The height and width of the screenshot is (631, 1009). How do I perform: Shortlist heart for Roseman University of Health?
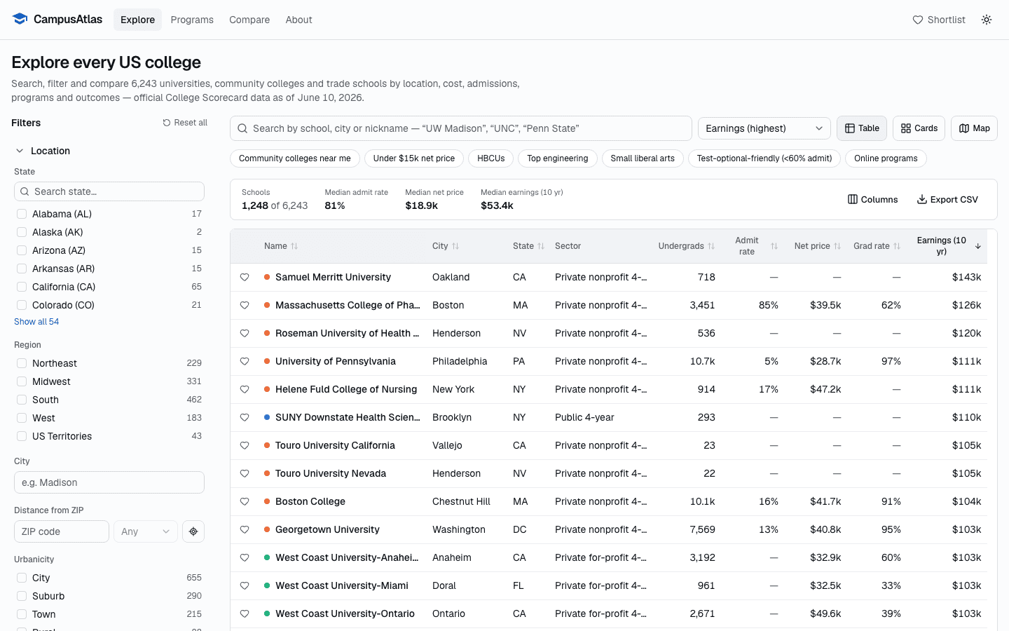pos(245,333)
